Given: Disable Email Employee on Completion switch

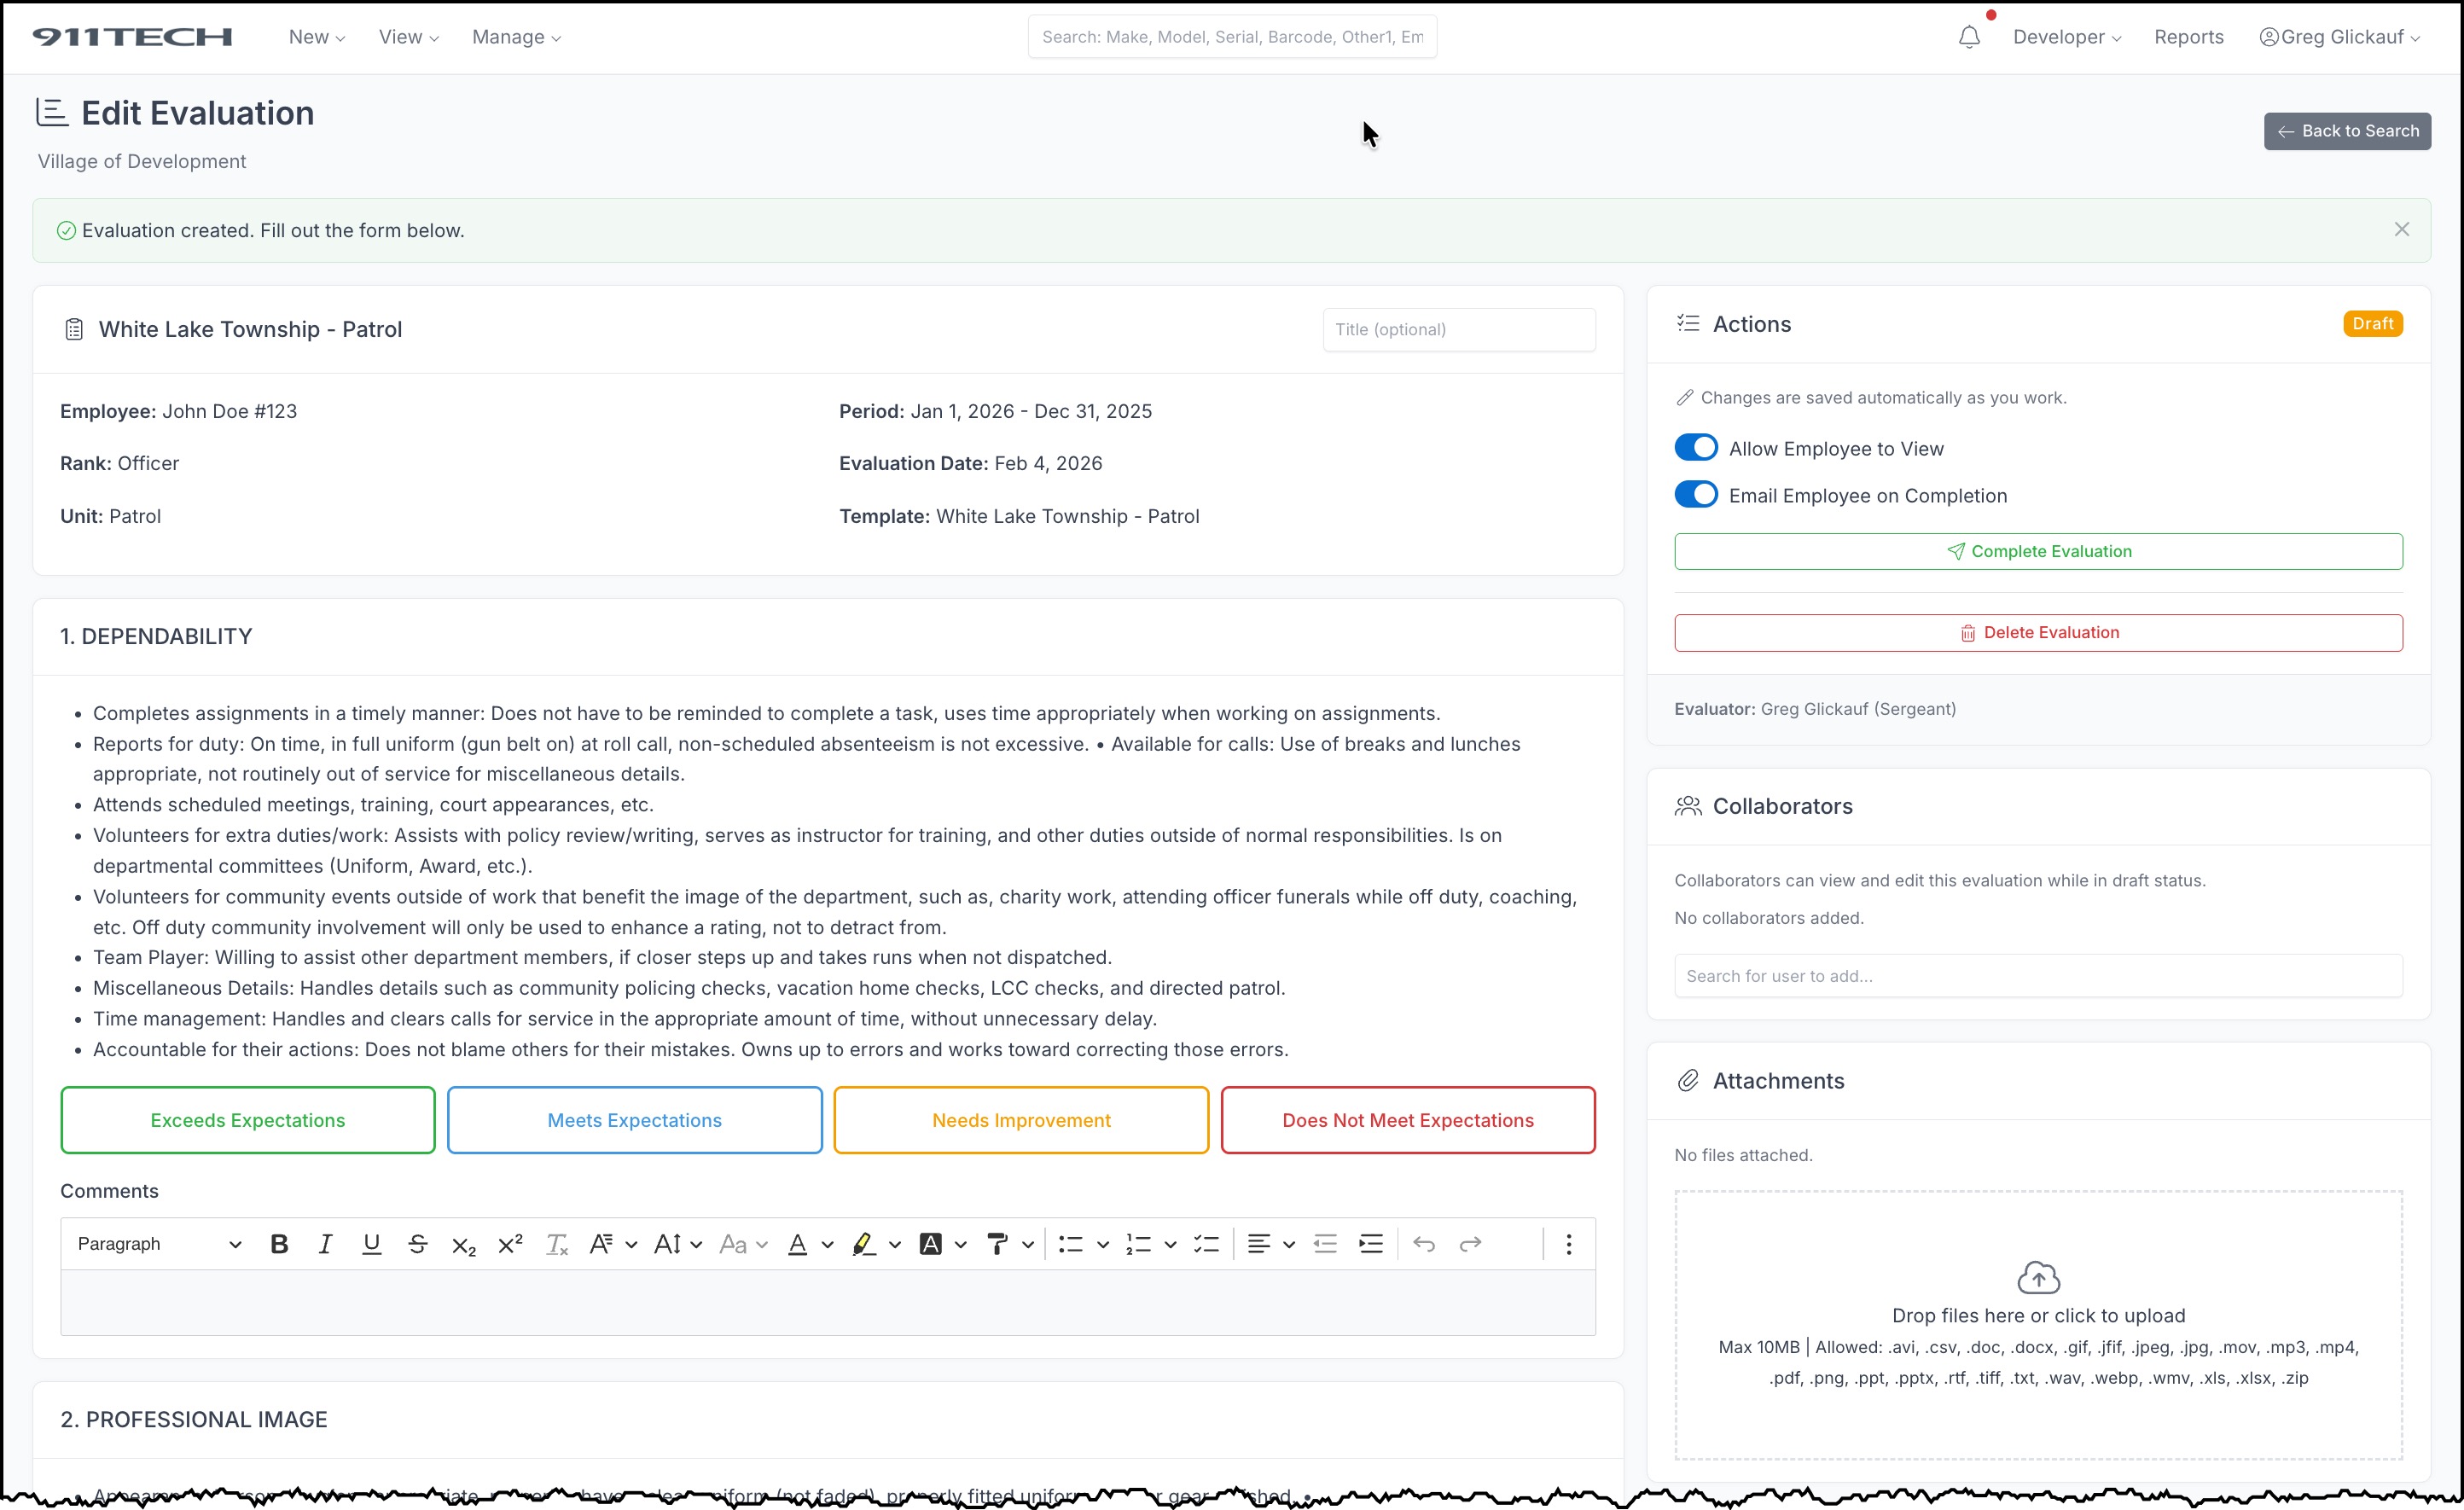Looking at the screenshot, I should 1696,495.
